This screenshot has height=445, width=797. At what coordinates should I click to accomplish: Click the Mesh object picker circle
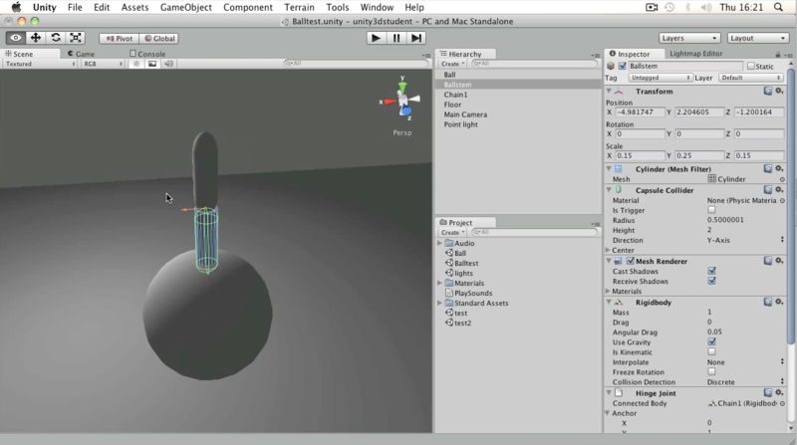pos(782,179)
